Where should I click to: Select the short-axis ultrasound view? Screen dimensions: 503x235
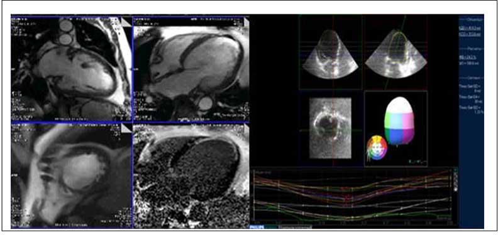click(330, 128)
